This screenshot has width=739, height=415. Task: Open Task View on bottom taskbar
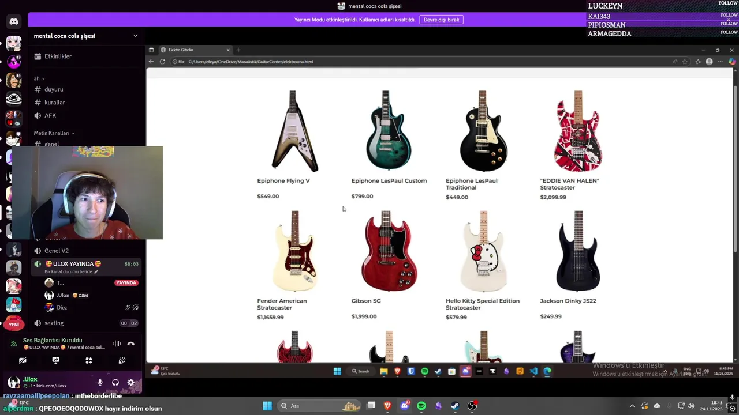(x=371, y=406)
